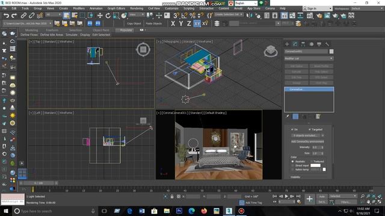
Task: Open the selection filter All dropdown
Action: [53, 14]
